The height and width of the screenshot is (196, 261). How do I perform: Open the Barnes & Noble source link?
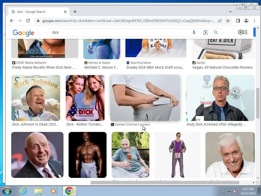click(x=97, y=63)
